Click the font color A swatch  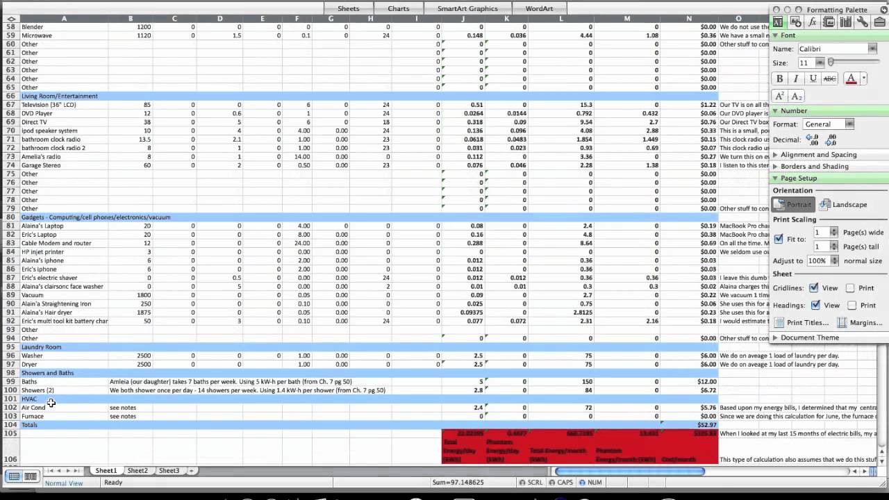(x=851, y=79)
